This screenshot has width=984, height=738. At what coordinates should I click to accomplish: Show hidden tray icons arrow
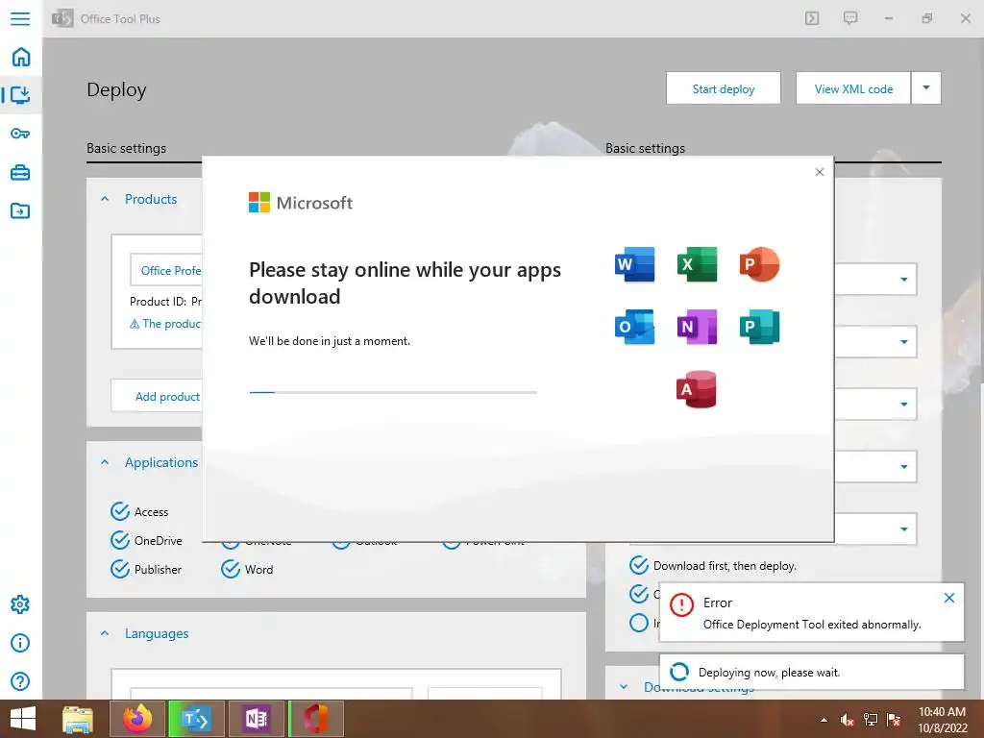[x=824, y=720]
